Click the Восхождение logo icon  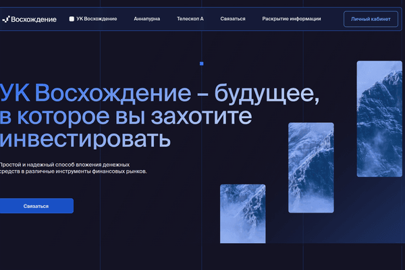[x=6, y=19]
